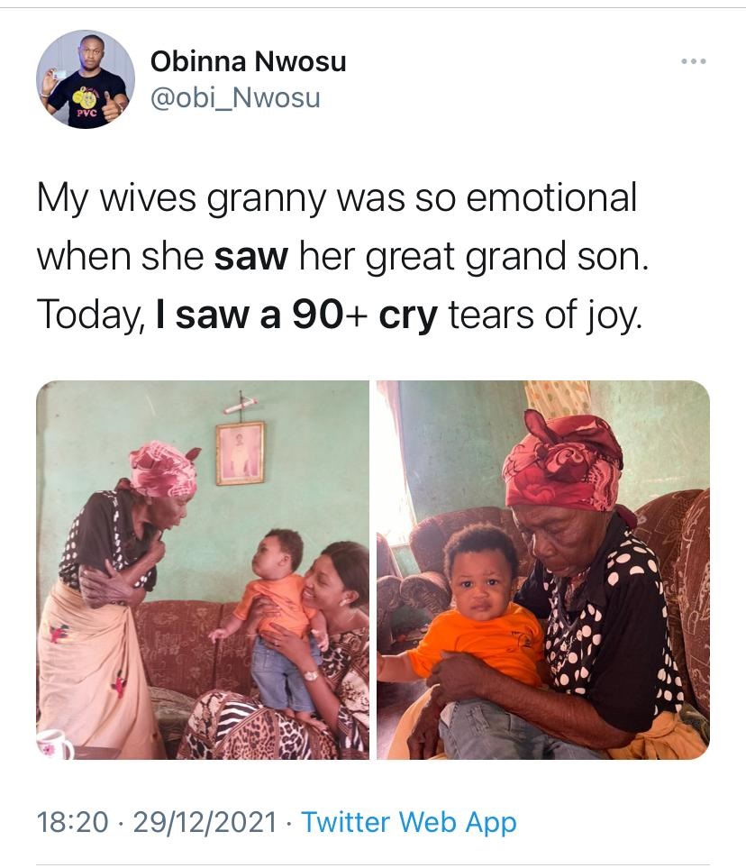Open Obinna Nwosu's profile picture
This screenshot has width=746, height=868.
86,79
